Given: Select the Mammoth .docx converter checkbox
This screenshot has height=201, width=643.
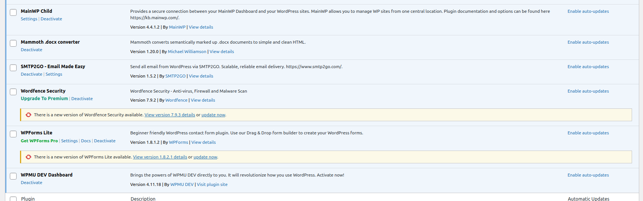Looking at the screenshot, I should [13, 43].
